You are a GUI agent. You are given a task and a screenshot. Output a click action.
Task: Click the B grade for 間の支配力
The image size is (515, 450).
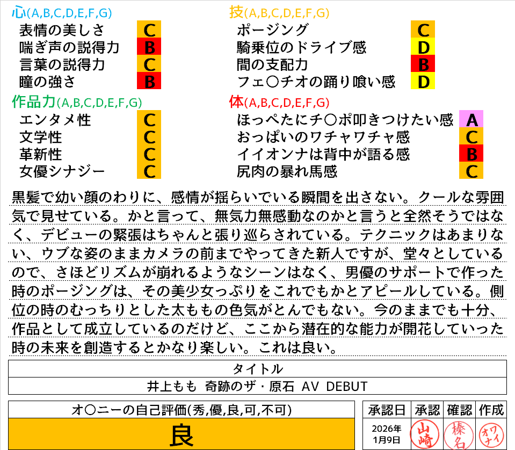[x=423, y=64]
